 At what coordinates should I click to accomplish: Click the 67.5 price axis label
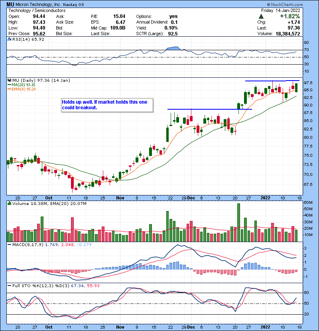(308, 185)
